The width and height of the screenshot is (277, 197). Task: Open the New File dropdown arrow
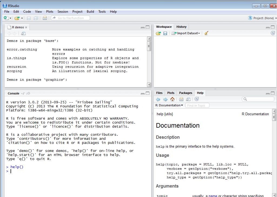11,18
